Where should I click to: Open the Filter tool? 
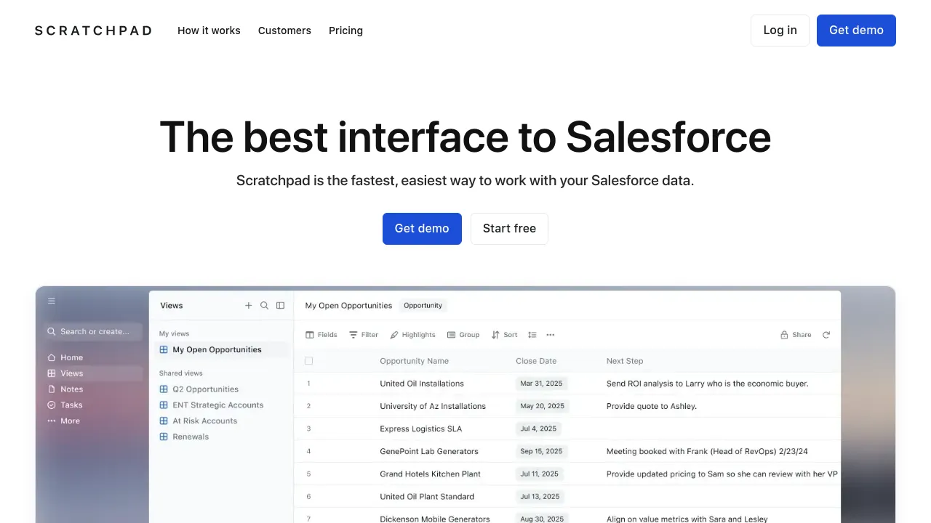pyautogui.click(x=364, y=335)
